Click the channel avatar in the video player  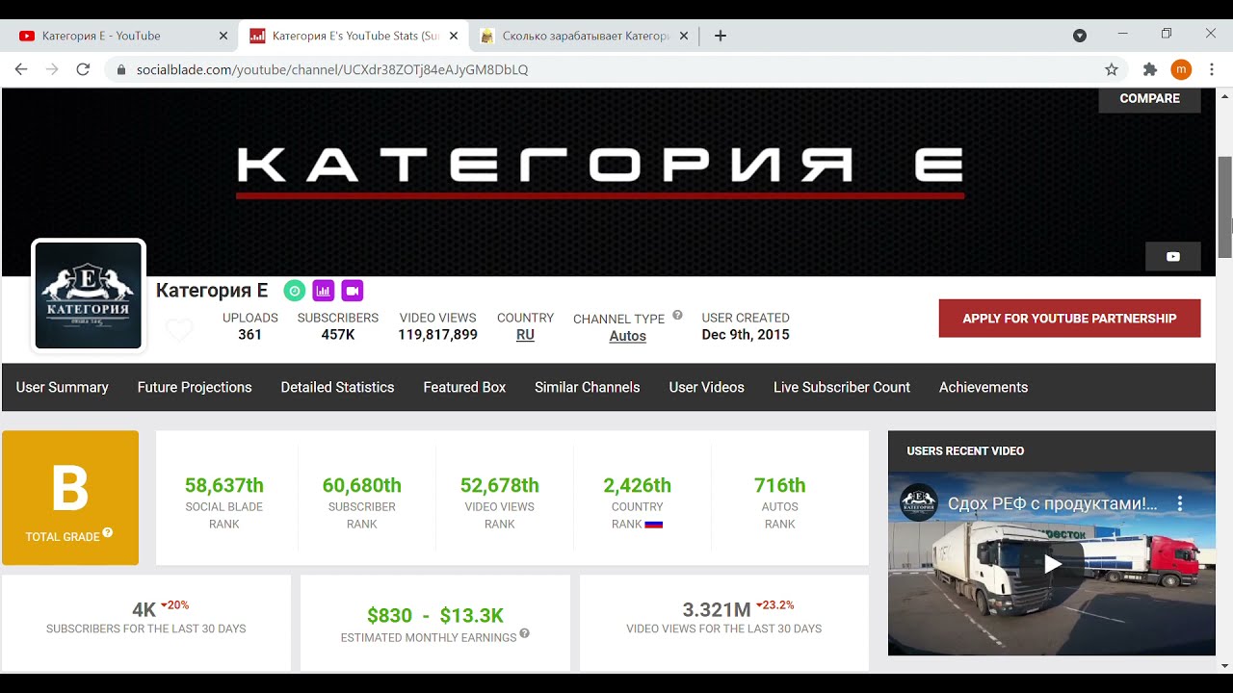click(x=919, y=503)
